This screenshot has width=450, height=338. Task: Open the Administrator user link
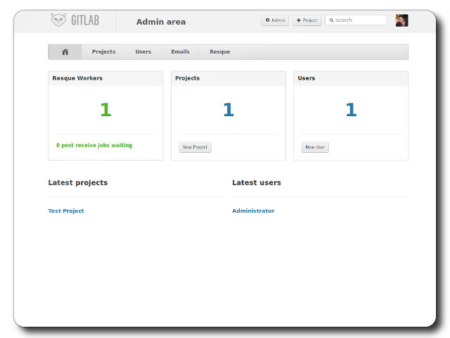pos(253,211)
